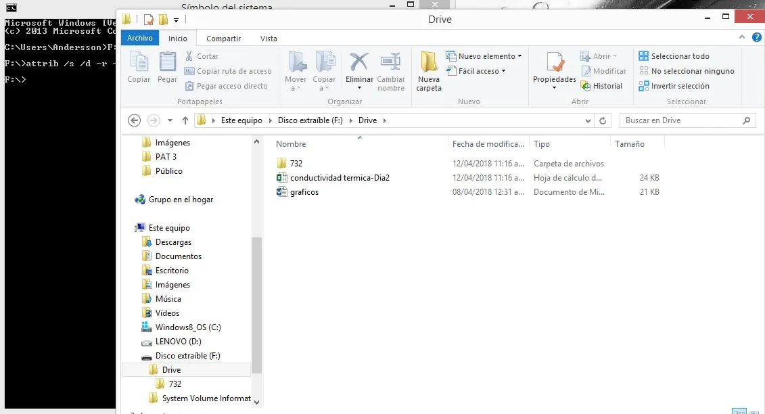This screenshot has height=414, width=765.
Task: Switch to the Compartir tab
Action: [223, 39]
